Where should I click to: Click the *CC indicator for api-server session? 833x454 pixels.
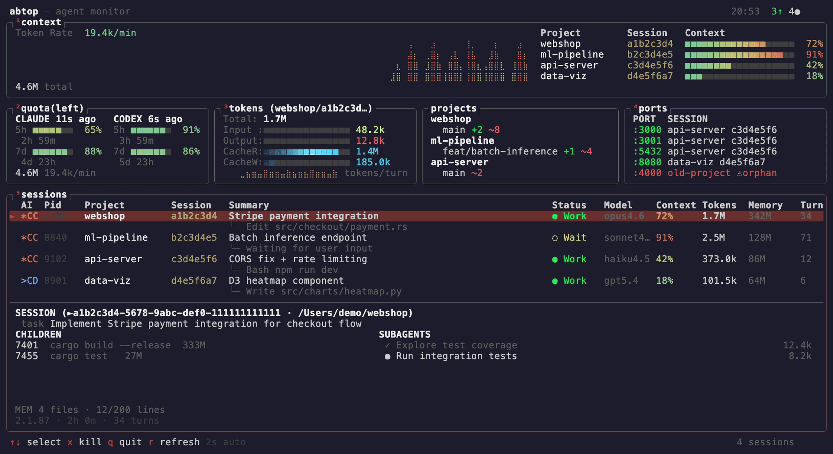[29, 259]
